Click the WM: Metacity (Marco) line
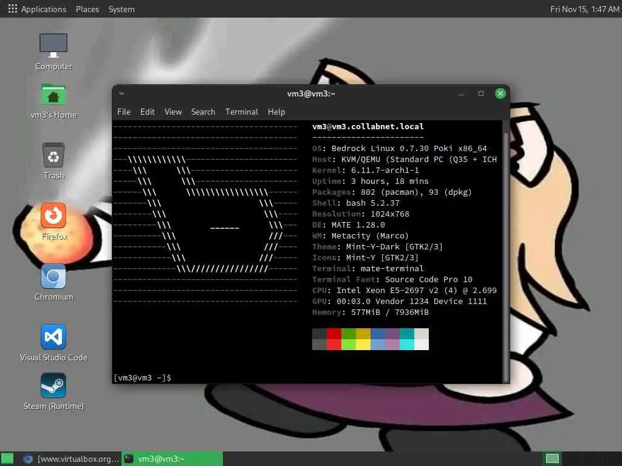This screenshot has height=466, width=622. tap(361, 236)
